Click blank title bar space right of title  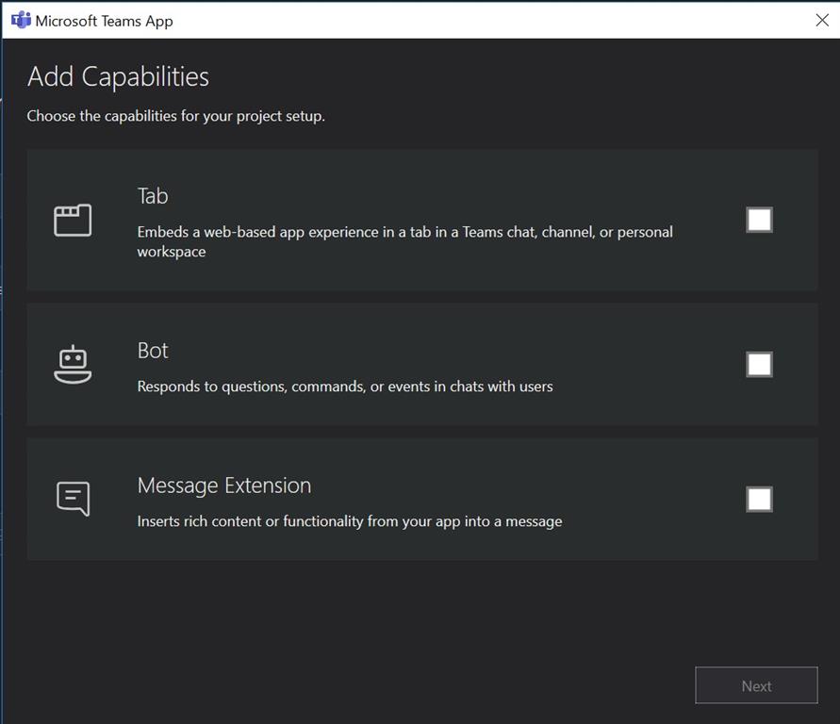click(x=471, y=20)
